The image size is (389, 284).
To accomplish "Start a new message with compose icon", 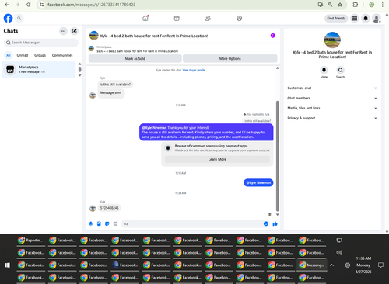I will point(75,31).
